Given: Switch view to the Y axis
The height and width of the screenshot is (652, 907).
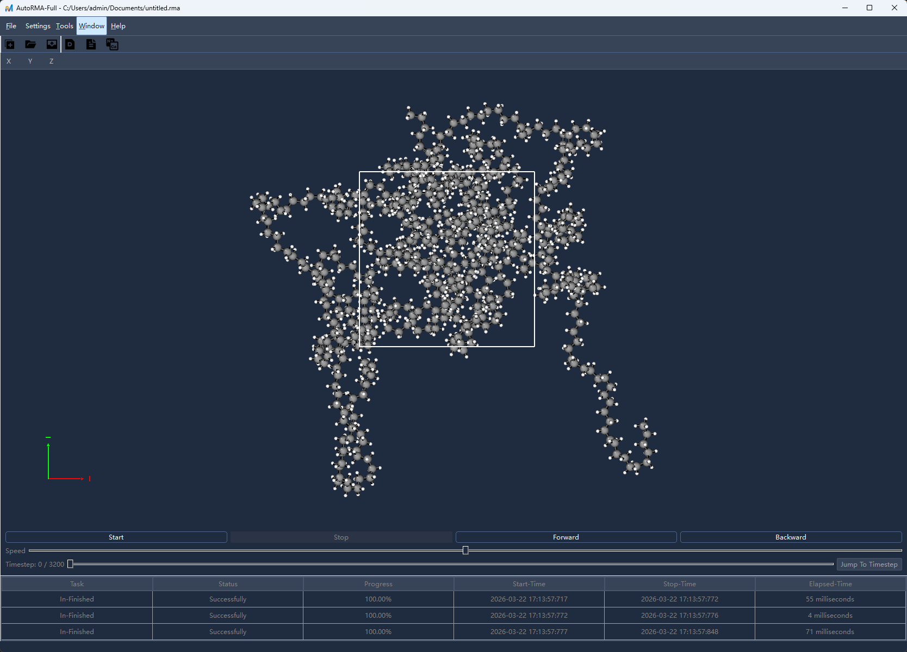Looking at the screenshot, I should [30, 61].
